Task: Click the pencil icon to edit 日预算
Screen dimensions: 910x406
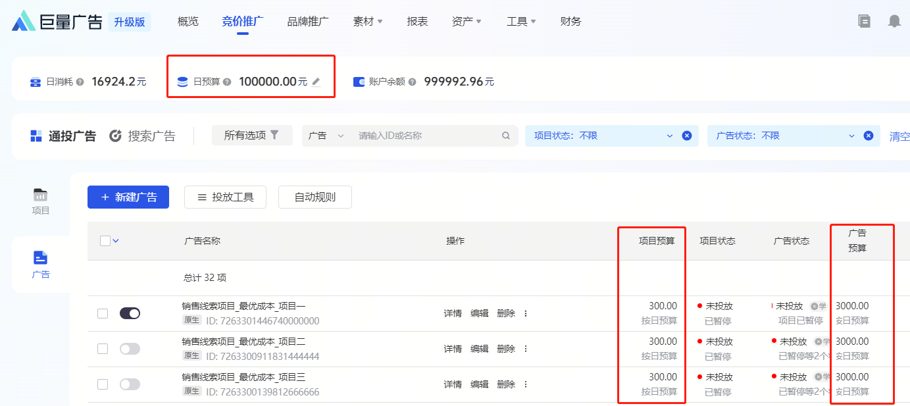Action: pos(316,82)
